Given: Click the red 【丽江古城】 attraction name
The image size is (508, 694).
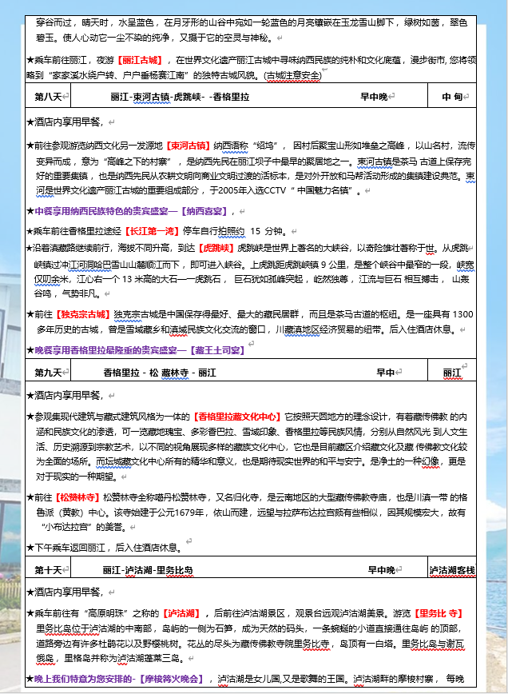Looking at the screenshot, I should [140, 60].
